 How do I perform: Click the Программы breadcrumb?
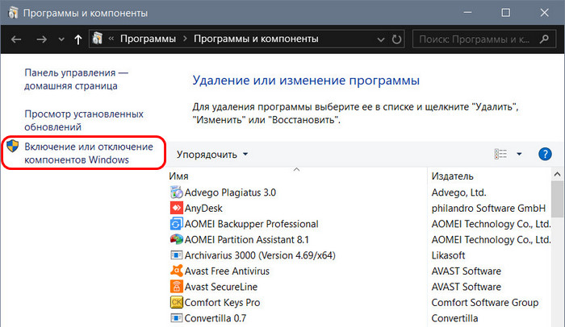148,39
